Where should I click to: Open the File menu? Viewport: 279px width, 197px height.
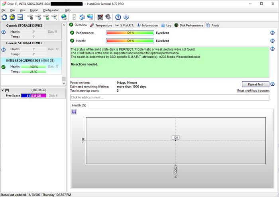(4, 10)
